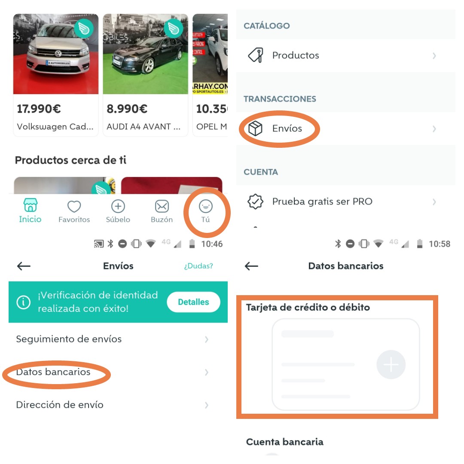The image size is (464, 464).
Task: Click the Productos tag icon
Action: pos(256,55)
